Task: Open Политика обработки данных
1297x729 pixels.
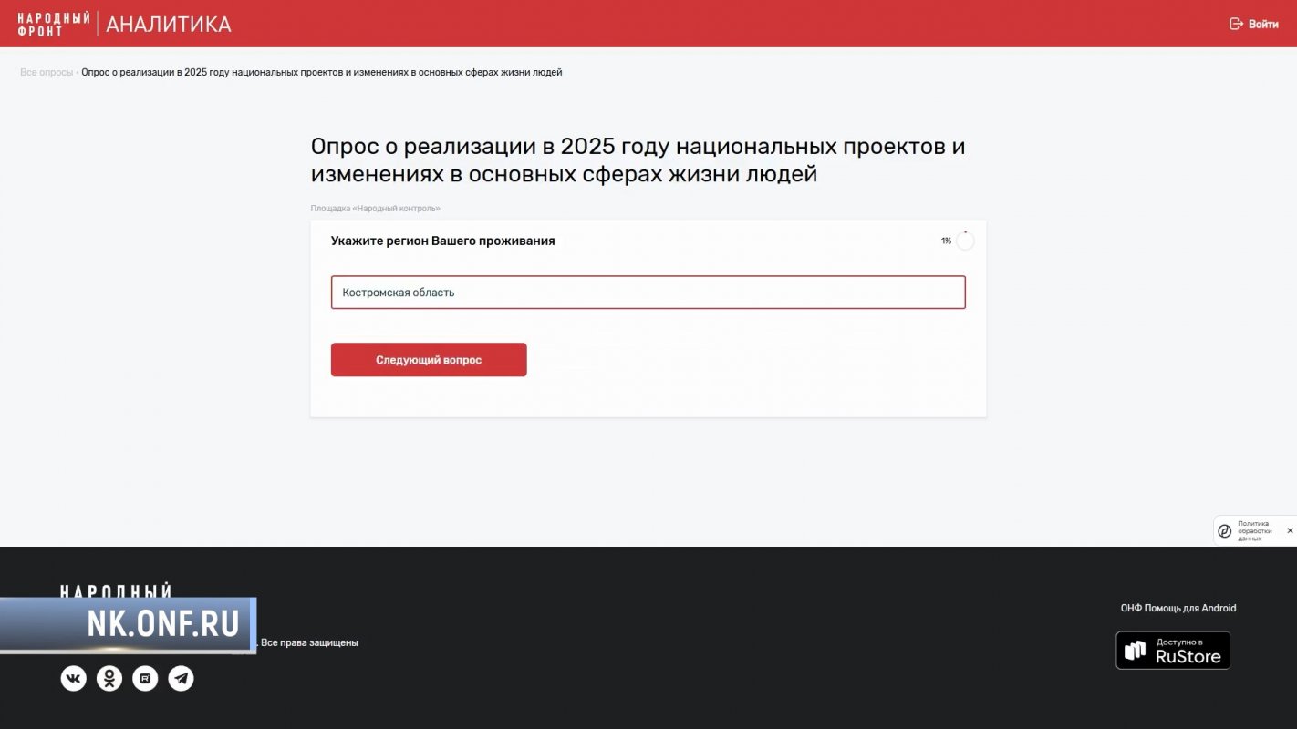Action: 1253,529
